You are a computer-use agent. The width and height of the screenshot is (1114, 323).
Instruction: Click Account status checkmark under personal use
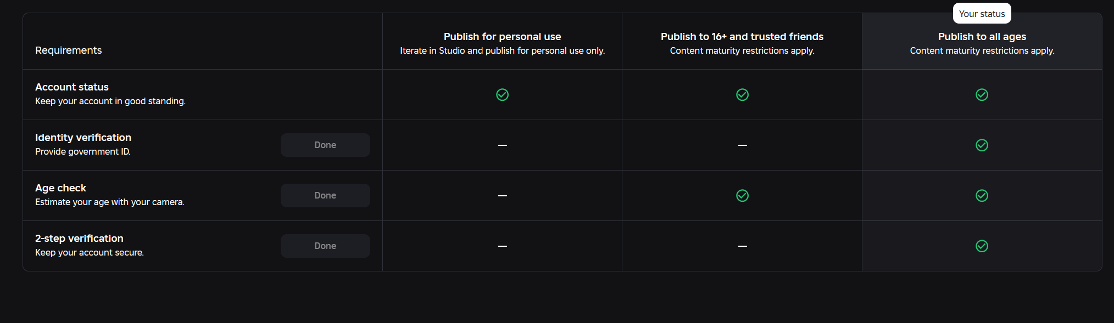pos(502,95)
